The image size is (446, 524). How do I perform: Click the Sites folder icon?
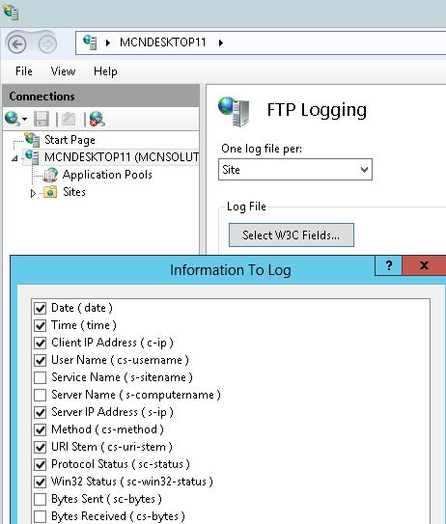pos(50,192)
